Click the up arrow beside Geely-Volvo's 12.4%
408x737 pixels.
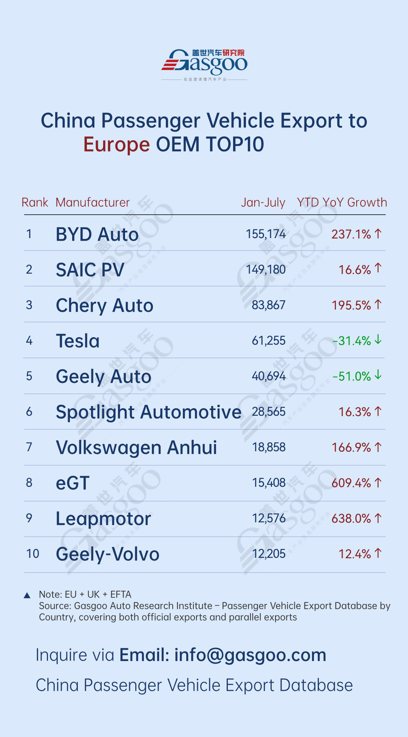378,553
